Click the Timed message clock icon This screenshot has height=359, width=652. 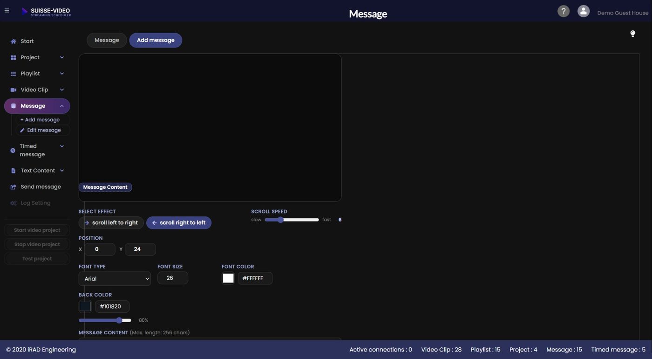[13, 151]
